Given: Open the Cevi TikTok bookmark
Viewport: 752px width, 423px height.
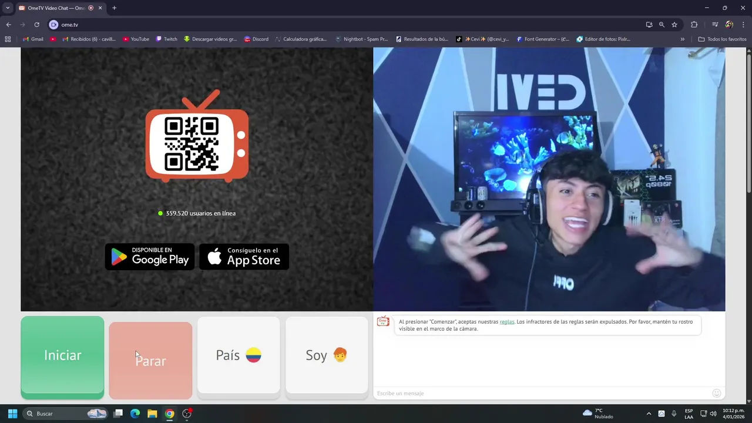Looking at the screenshot, I should coord(482,39).
